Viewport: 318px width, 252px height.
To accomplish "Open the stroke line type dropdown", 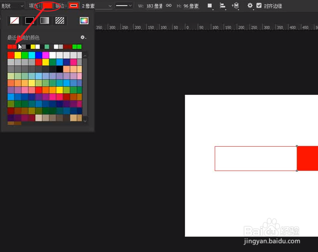I will [124, 6].
